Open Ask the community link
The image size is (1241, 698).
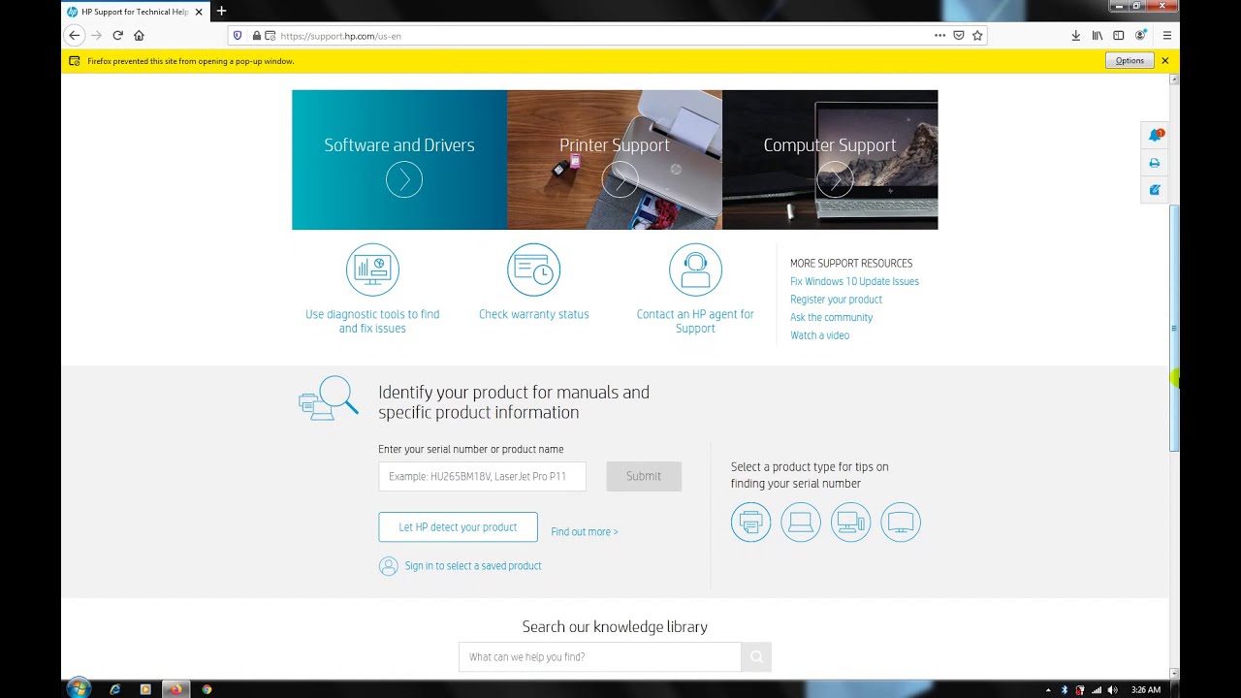[831, 317]
